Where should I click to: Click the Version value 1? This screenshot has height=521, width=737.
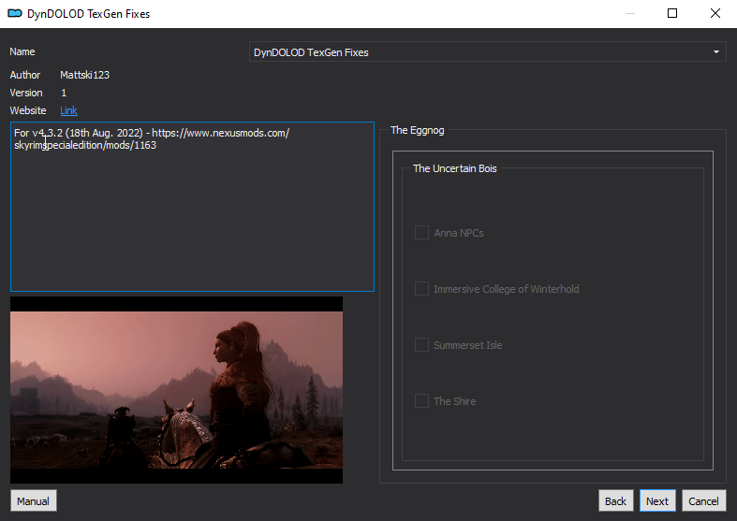[x=64, y=93]
